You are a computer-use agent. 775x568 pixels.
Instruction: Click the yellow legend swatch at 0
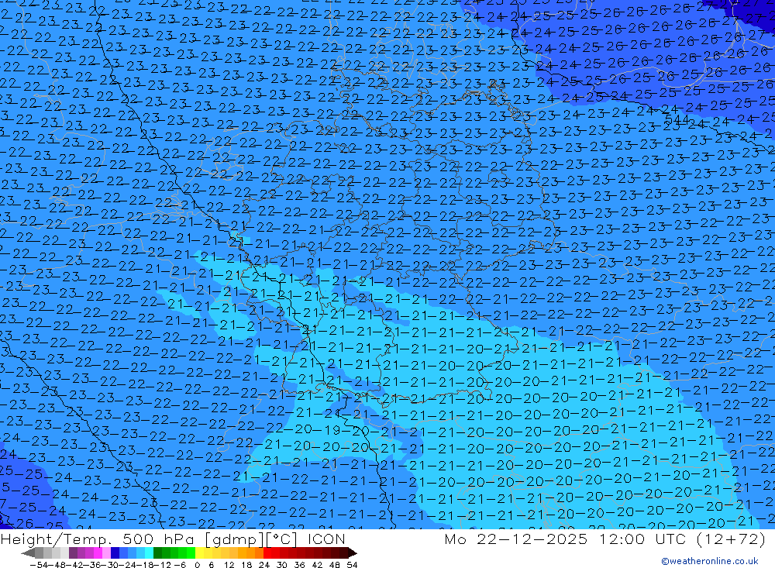(x=200, y=553)
